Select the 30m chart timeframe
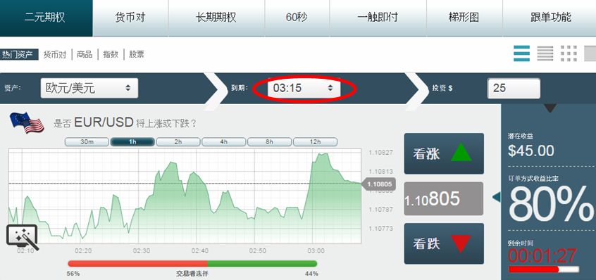This screenshot has height=280, width=596. click(87, 142)
